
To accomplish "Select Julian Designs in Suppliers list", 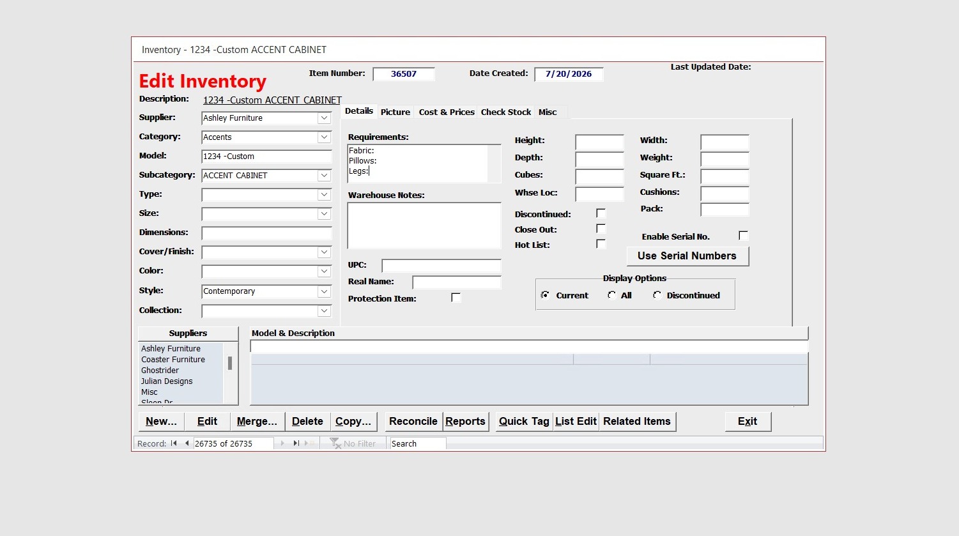I will 167,381.
